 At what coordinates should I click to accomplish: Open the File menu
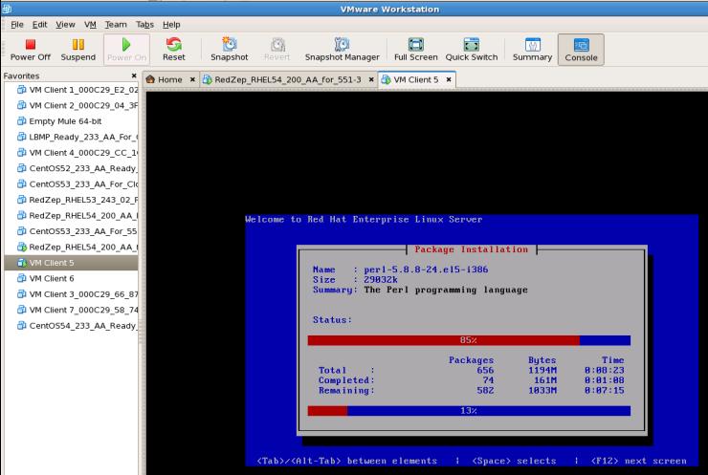pos(16,24)
